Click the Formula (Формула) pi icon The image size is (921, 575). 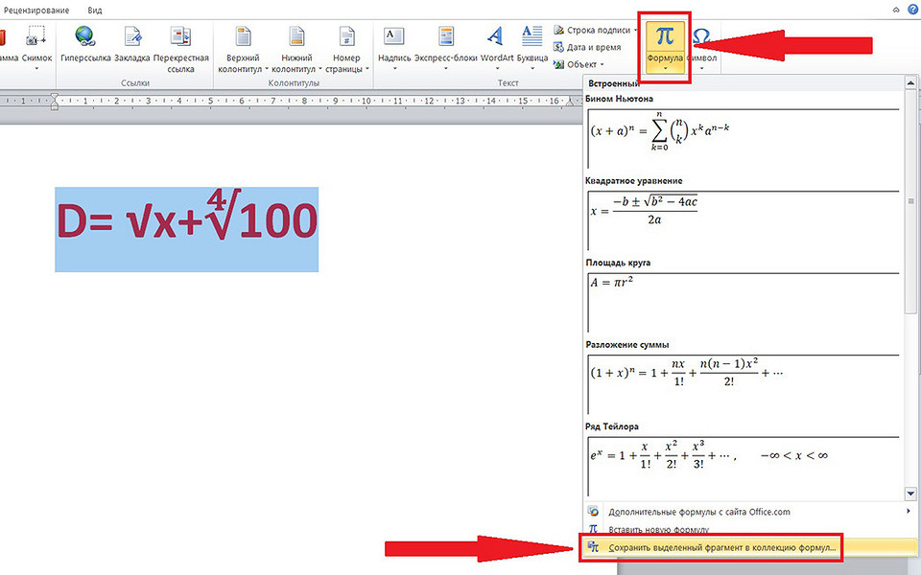tap(665, 38)
